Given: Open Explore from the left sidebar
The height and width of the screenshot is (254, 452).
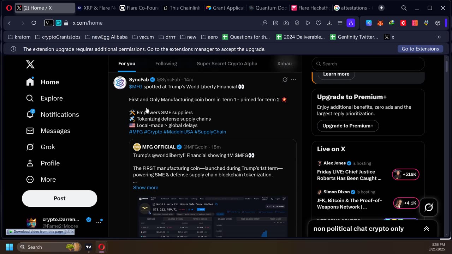Looking at the screenshot, I should [44, 98].
